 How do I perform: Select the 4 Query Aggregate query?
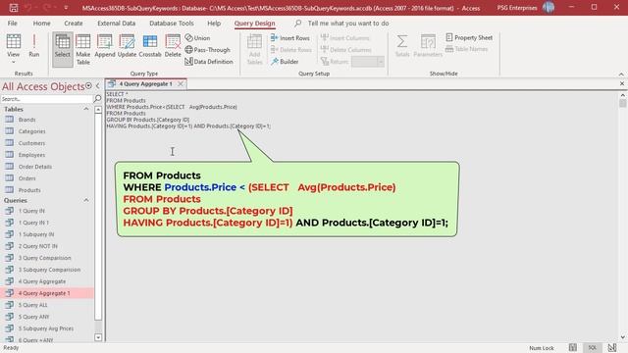click(x=41, y=281)
